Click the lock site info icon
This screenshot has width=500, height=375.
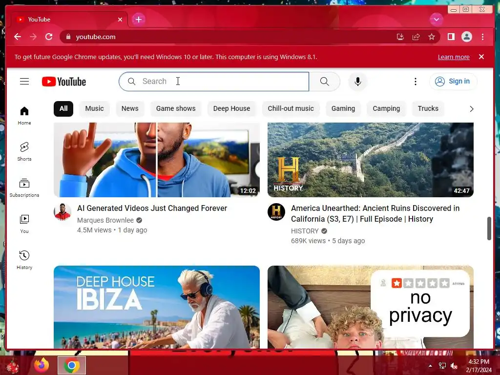pos(68,37)
